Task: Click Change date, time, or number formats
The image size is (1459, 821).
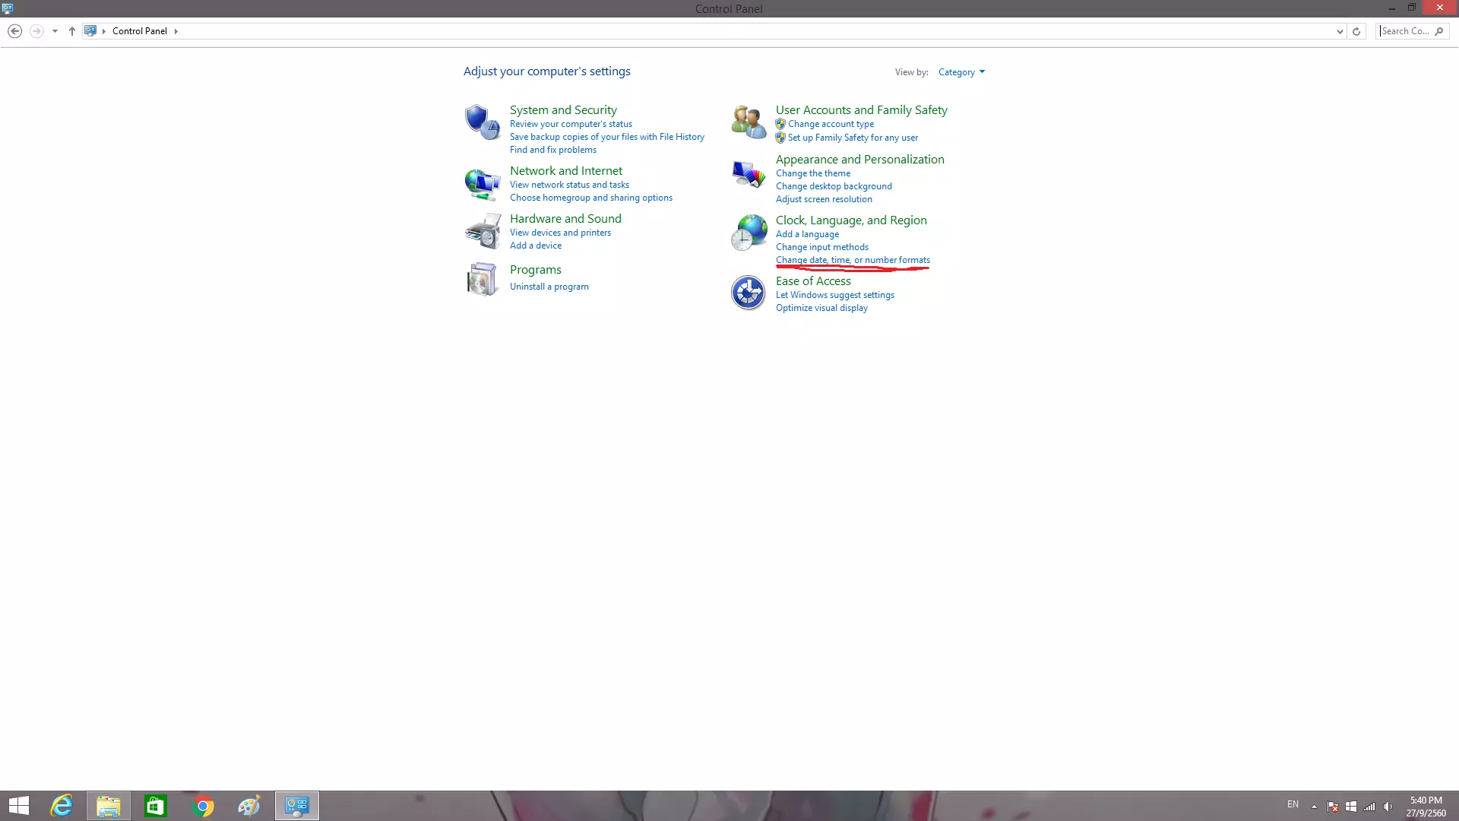Action: (x=853, y=260)
